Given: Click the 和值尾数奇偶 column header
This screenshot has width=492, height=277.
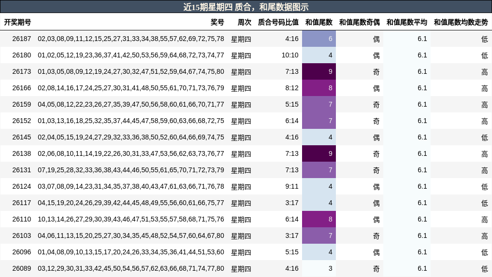Looking at the screenshot, I should 360,22.
